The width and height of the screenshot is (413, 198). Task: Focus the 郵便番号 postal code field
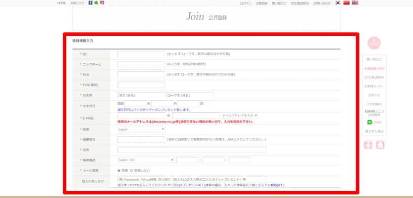(x=141, y=139)
